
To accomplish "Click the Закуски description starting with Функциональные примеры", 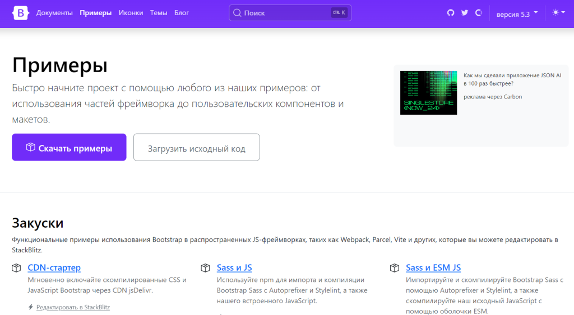I will 285,245.
